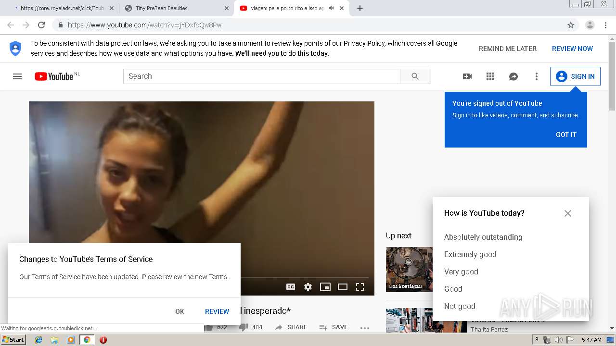Select Very good survey answer
Viewport: 616px width, 346px height.
461,272
